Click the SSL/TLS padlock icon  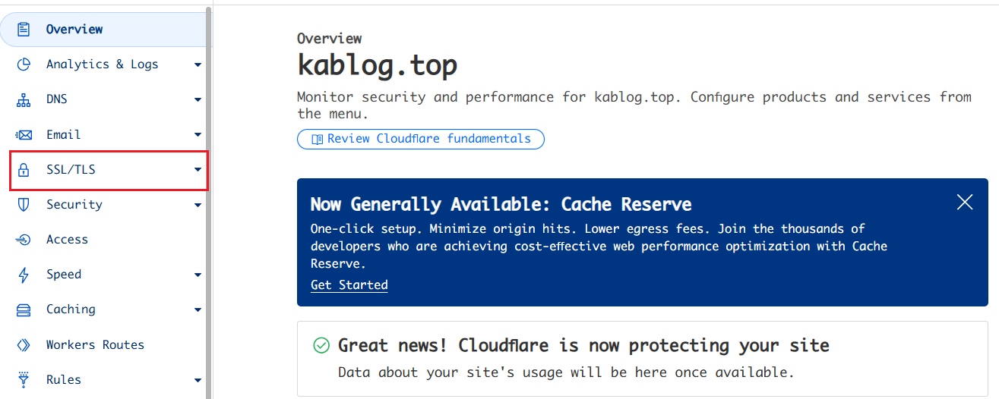pyautogui.click(x=24, y=170)
